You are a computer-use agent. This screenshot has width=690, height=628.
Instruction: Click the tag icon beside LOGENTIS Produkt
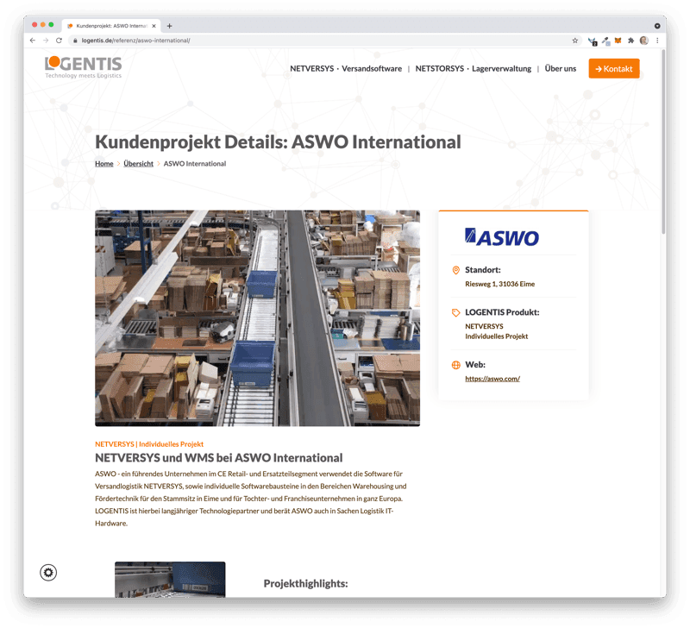pos(456,312)
